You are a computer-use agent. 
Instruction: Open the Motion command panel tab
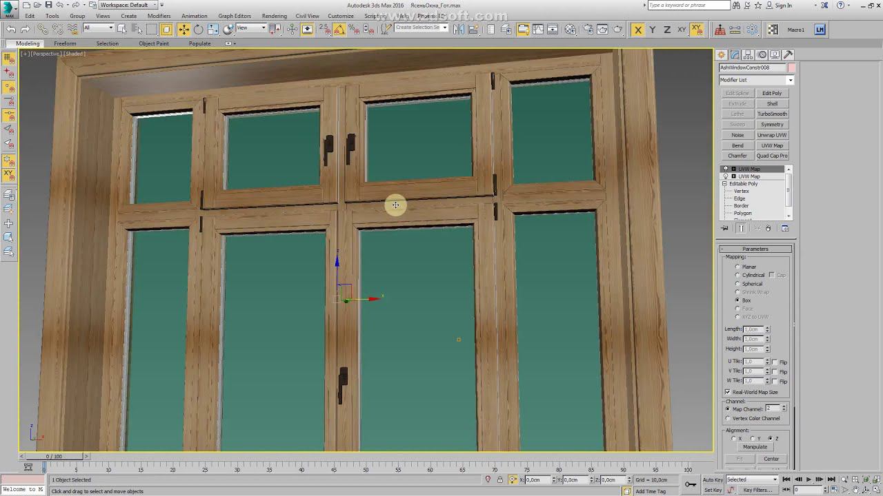pyautogui.click(x=762, y=54)
